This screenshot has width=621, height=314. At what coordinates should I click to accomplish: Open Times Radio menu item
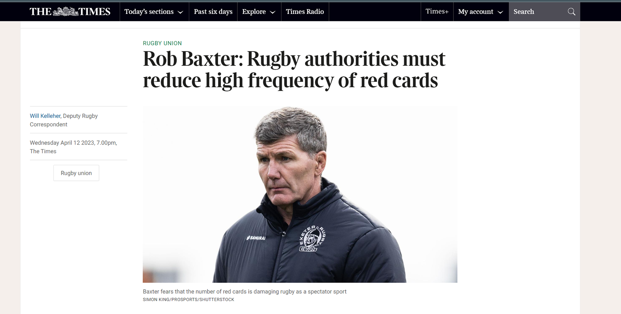click(x=305, y=12)
